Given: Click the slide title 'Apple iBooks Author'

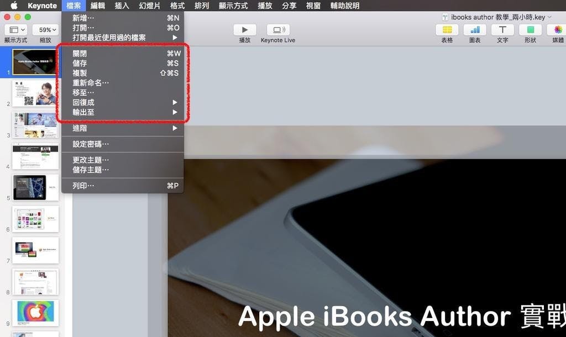Looking at the screenshot, I should point(374,317).
